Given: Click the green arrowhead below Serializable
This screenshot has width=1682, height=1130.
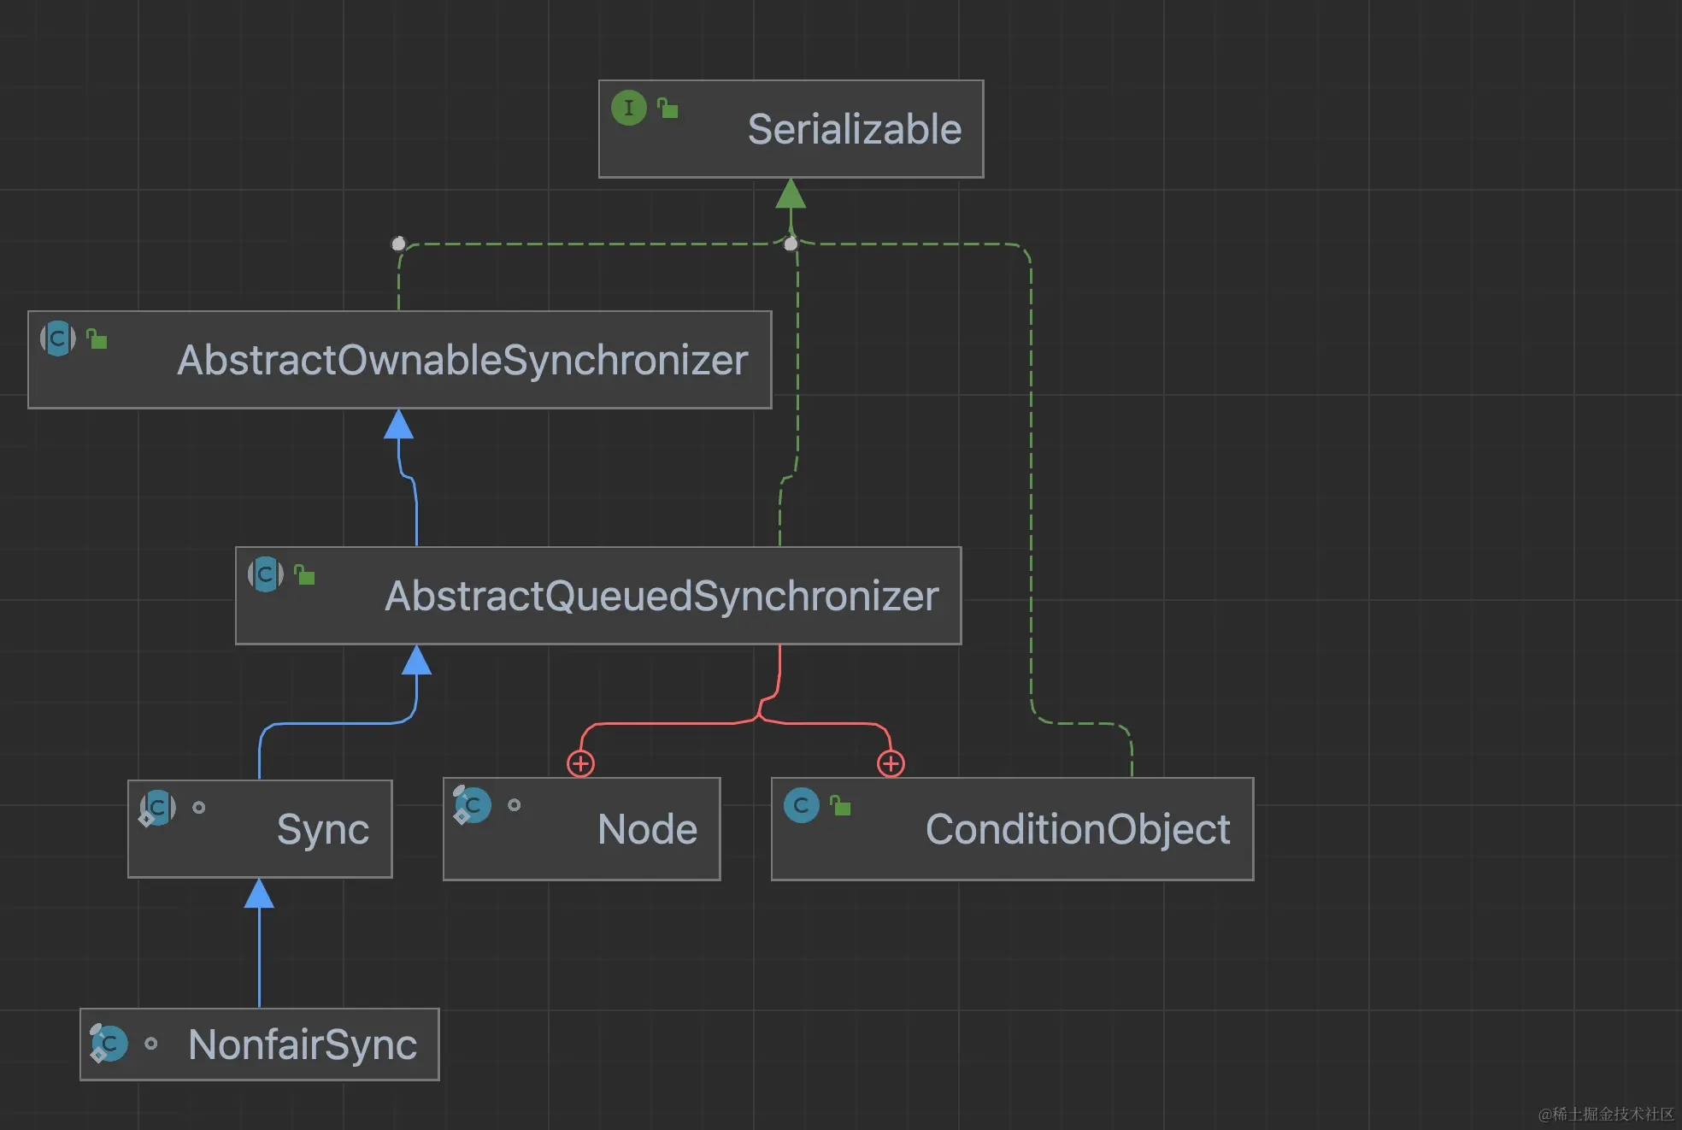Looking at the screenshot, I should [791, 194].
